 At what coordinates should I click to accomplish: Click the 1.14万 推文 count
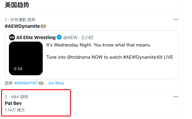15,110
